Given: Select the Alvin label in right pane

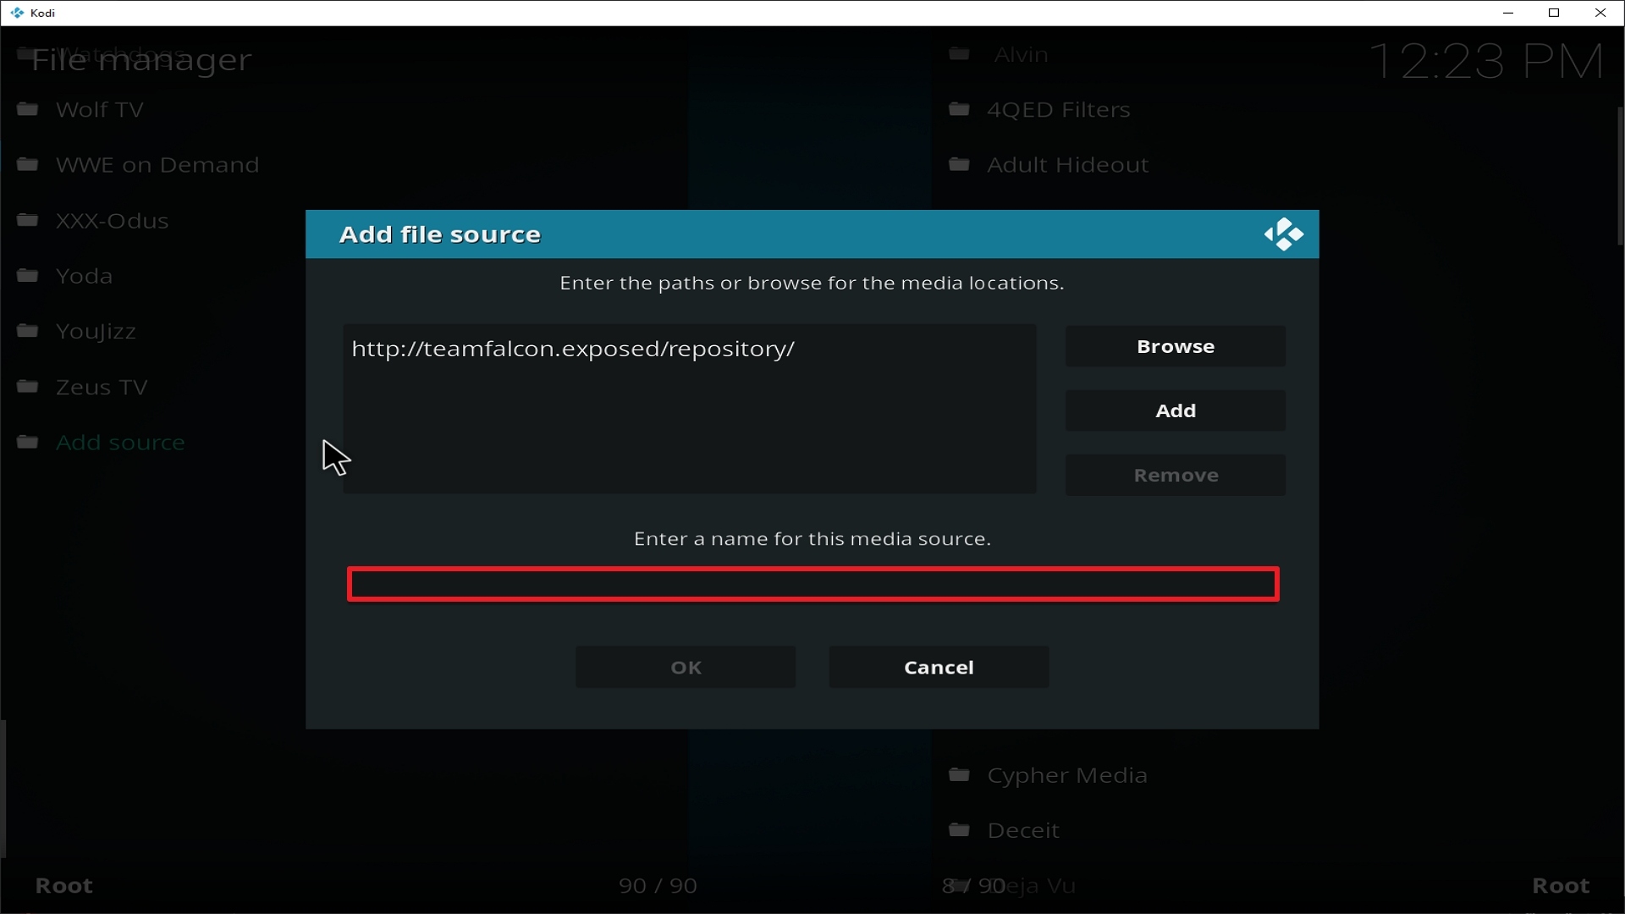Looking at the screenshot, I should pos(1022,54).
